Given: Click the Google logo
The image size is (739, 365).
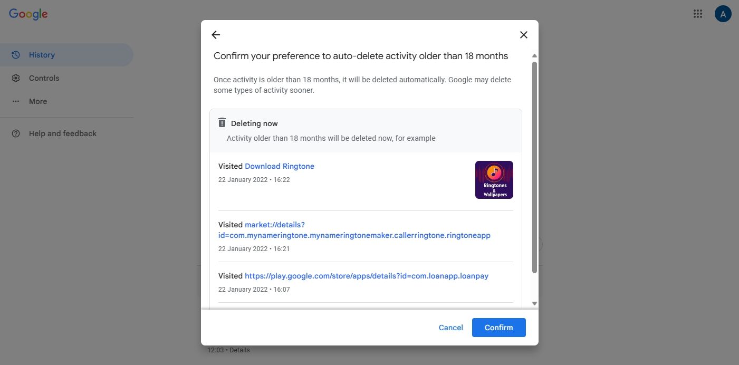Looking at the screenshot, I should pos(28,14).
